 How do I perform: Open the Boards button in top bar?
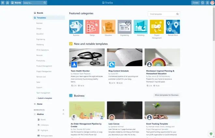[x=16, y=3]
